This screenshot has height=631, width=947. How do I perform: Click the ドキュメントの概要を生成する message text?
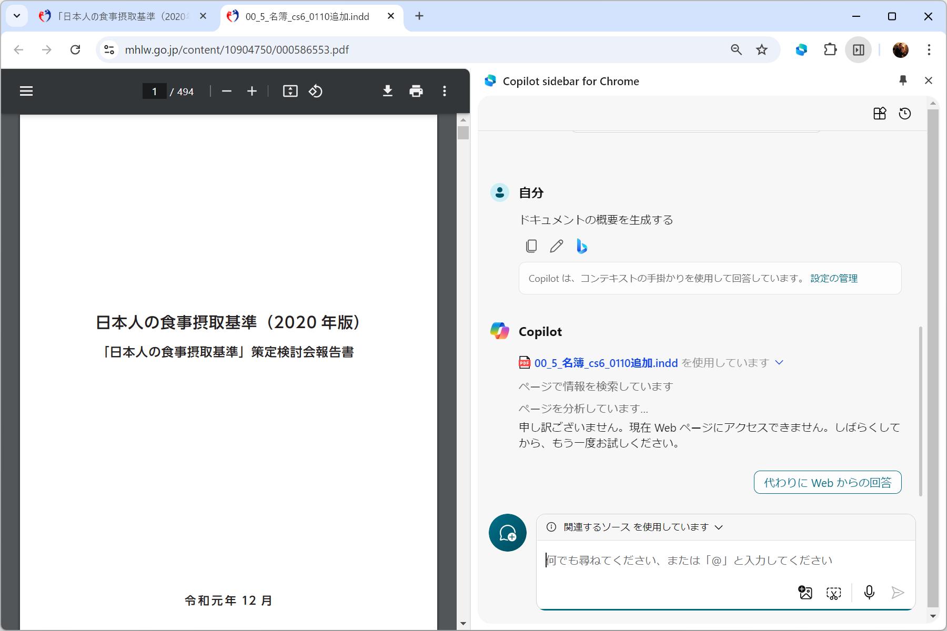[596, 220]
